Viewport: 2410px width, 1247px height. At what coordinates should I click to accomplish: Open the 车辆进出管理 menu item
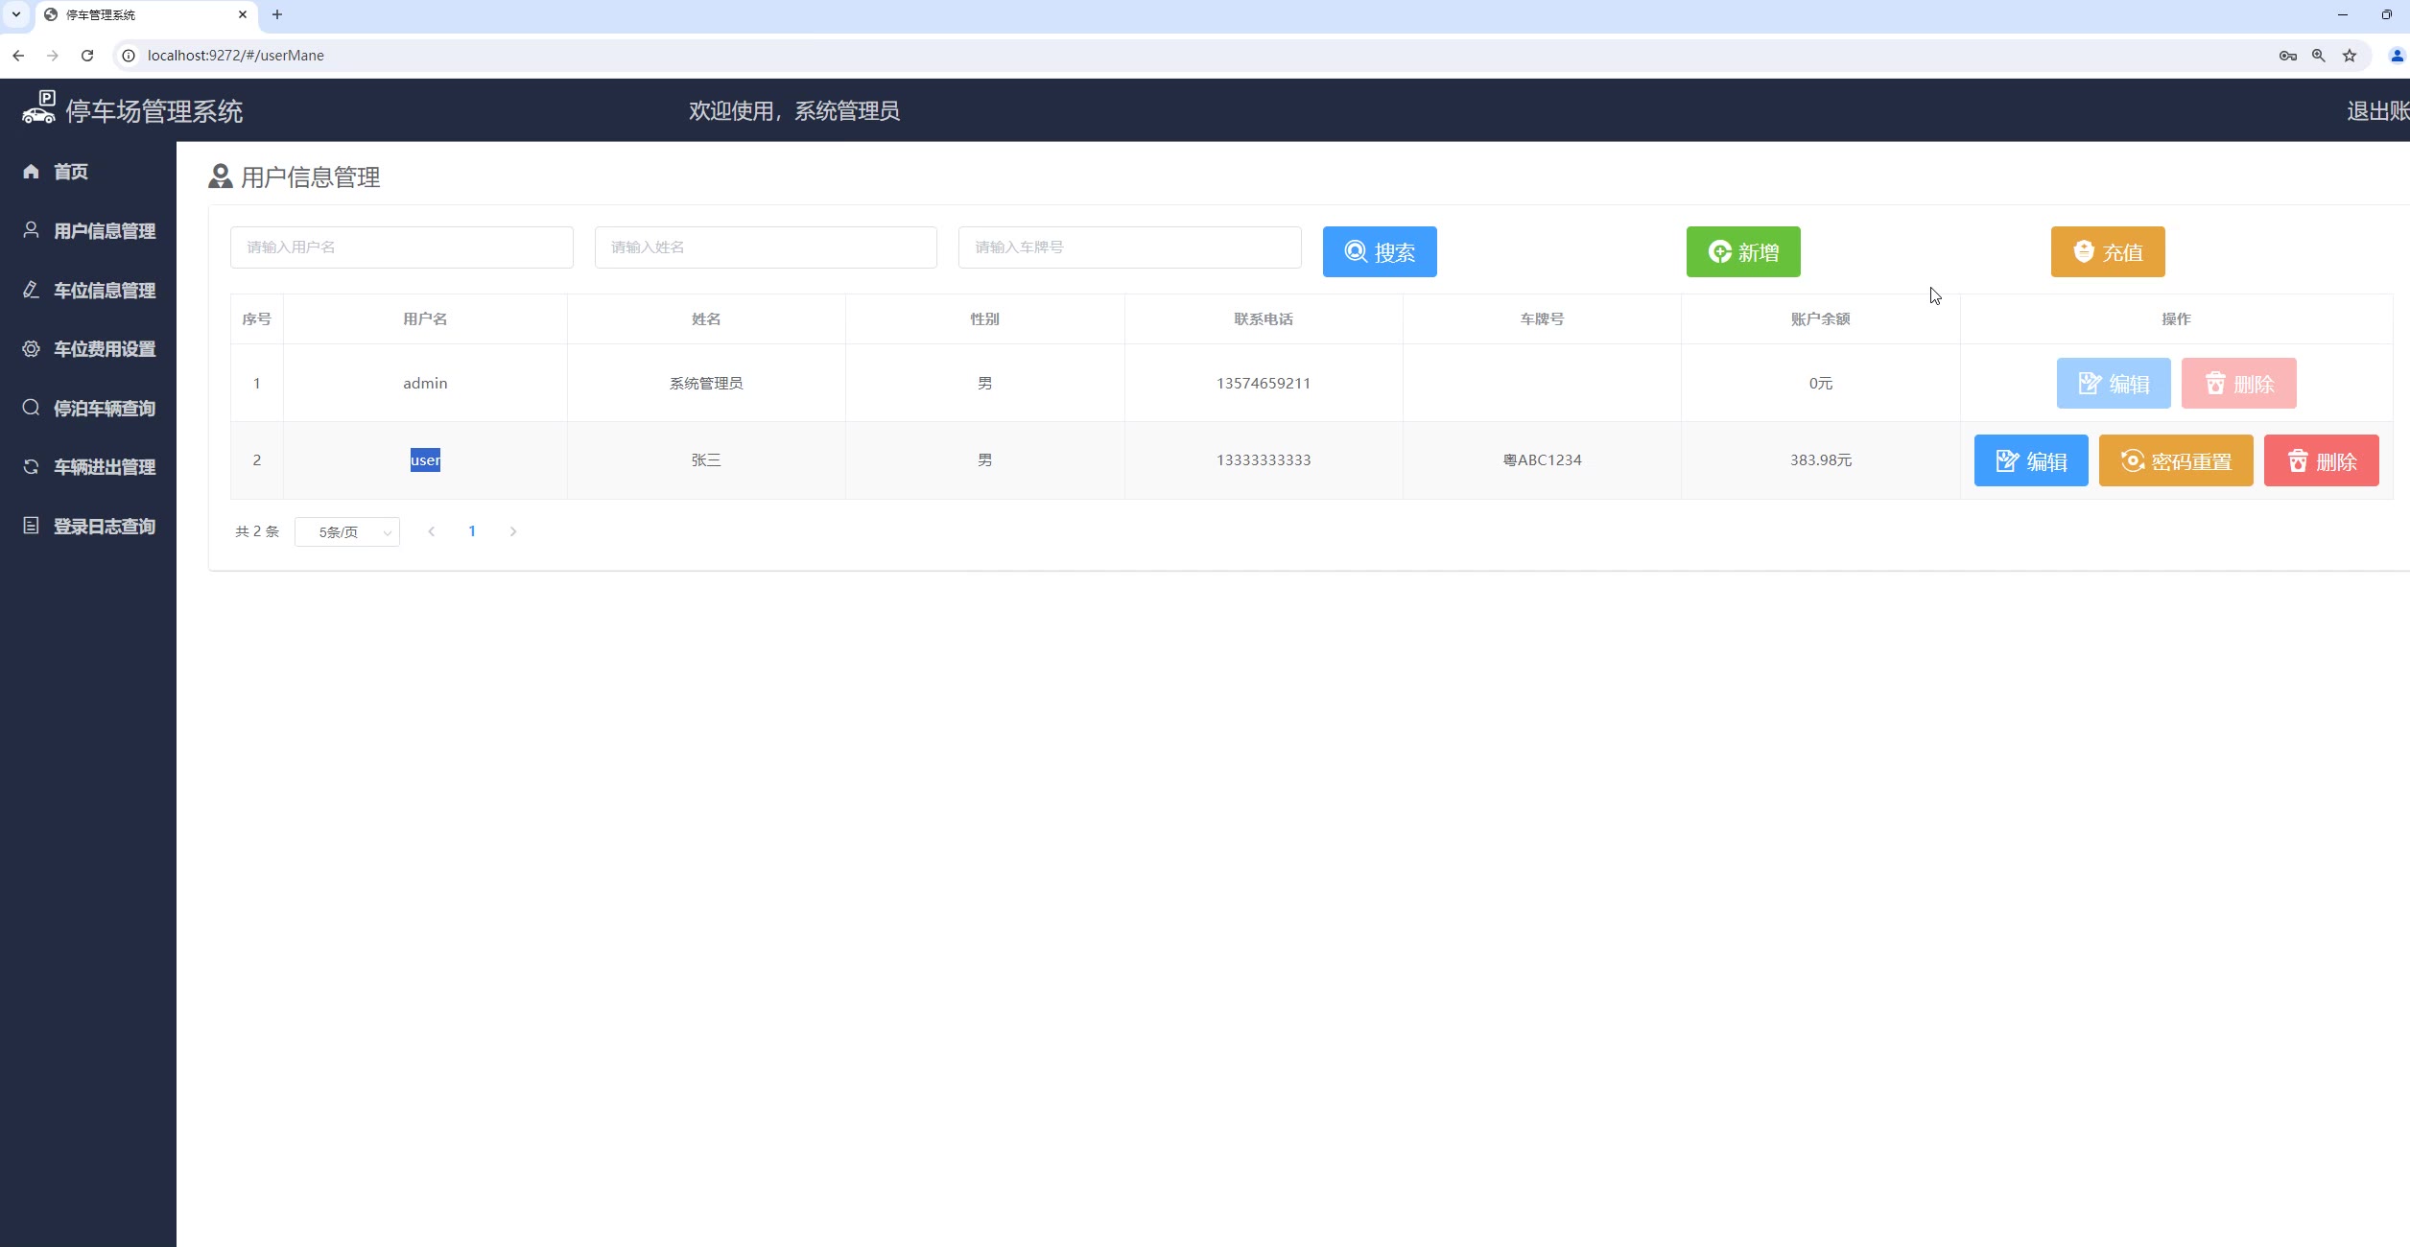coord(88,467)
